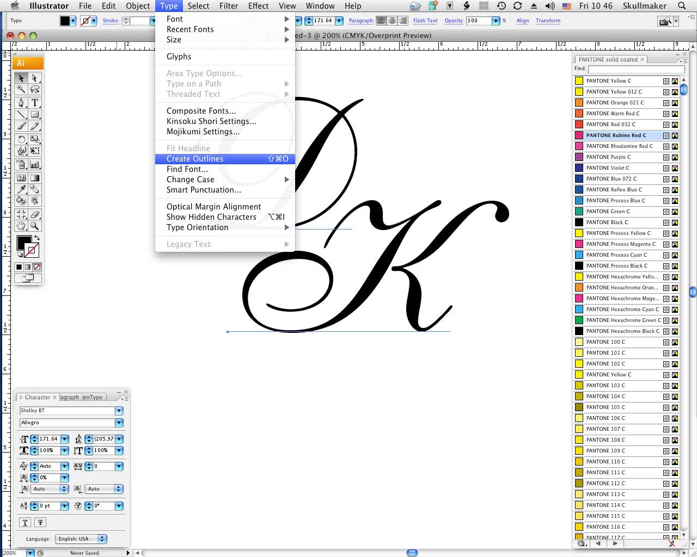Swap fill and stroke colors arrow
This screenshot has height=557, width=697.
[x=37, y=238]
